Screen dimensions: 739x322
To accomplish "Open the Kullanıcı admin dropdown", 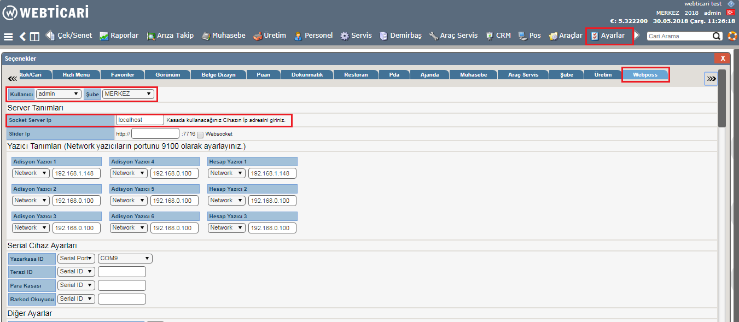I will (x=59, y=94).
